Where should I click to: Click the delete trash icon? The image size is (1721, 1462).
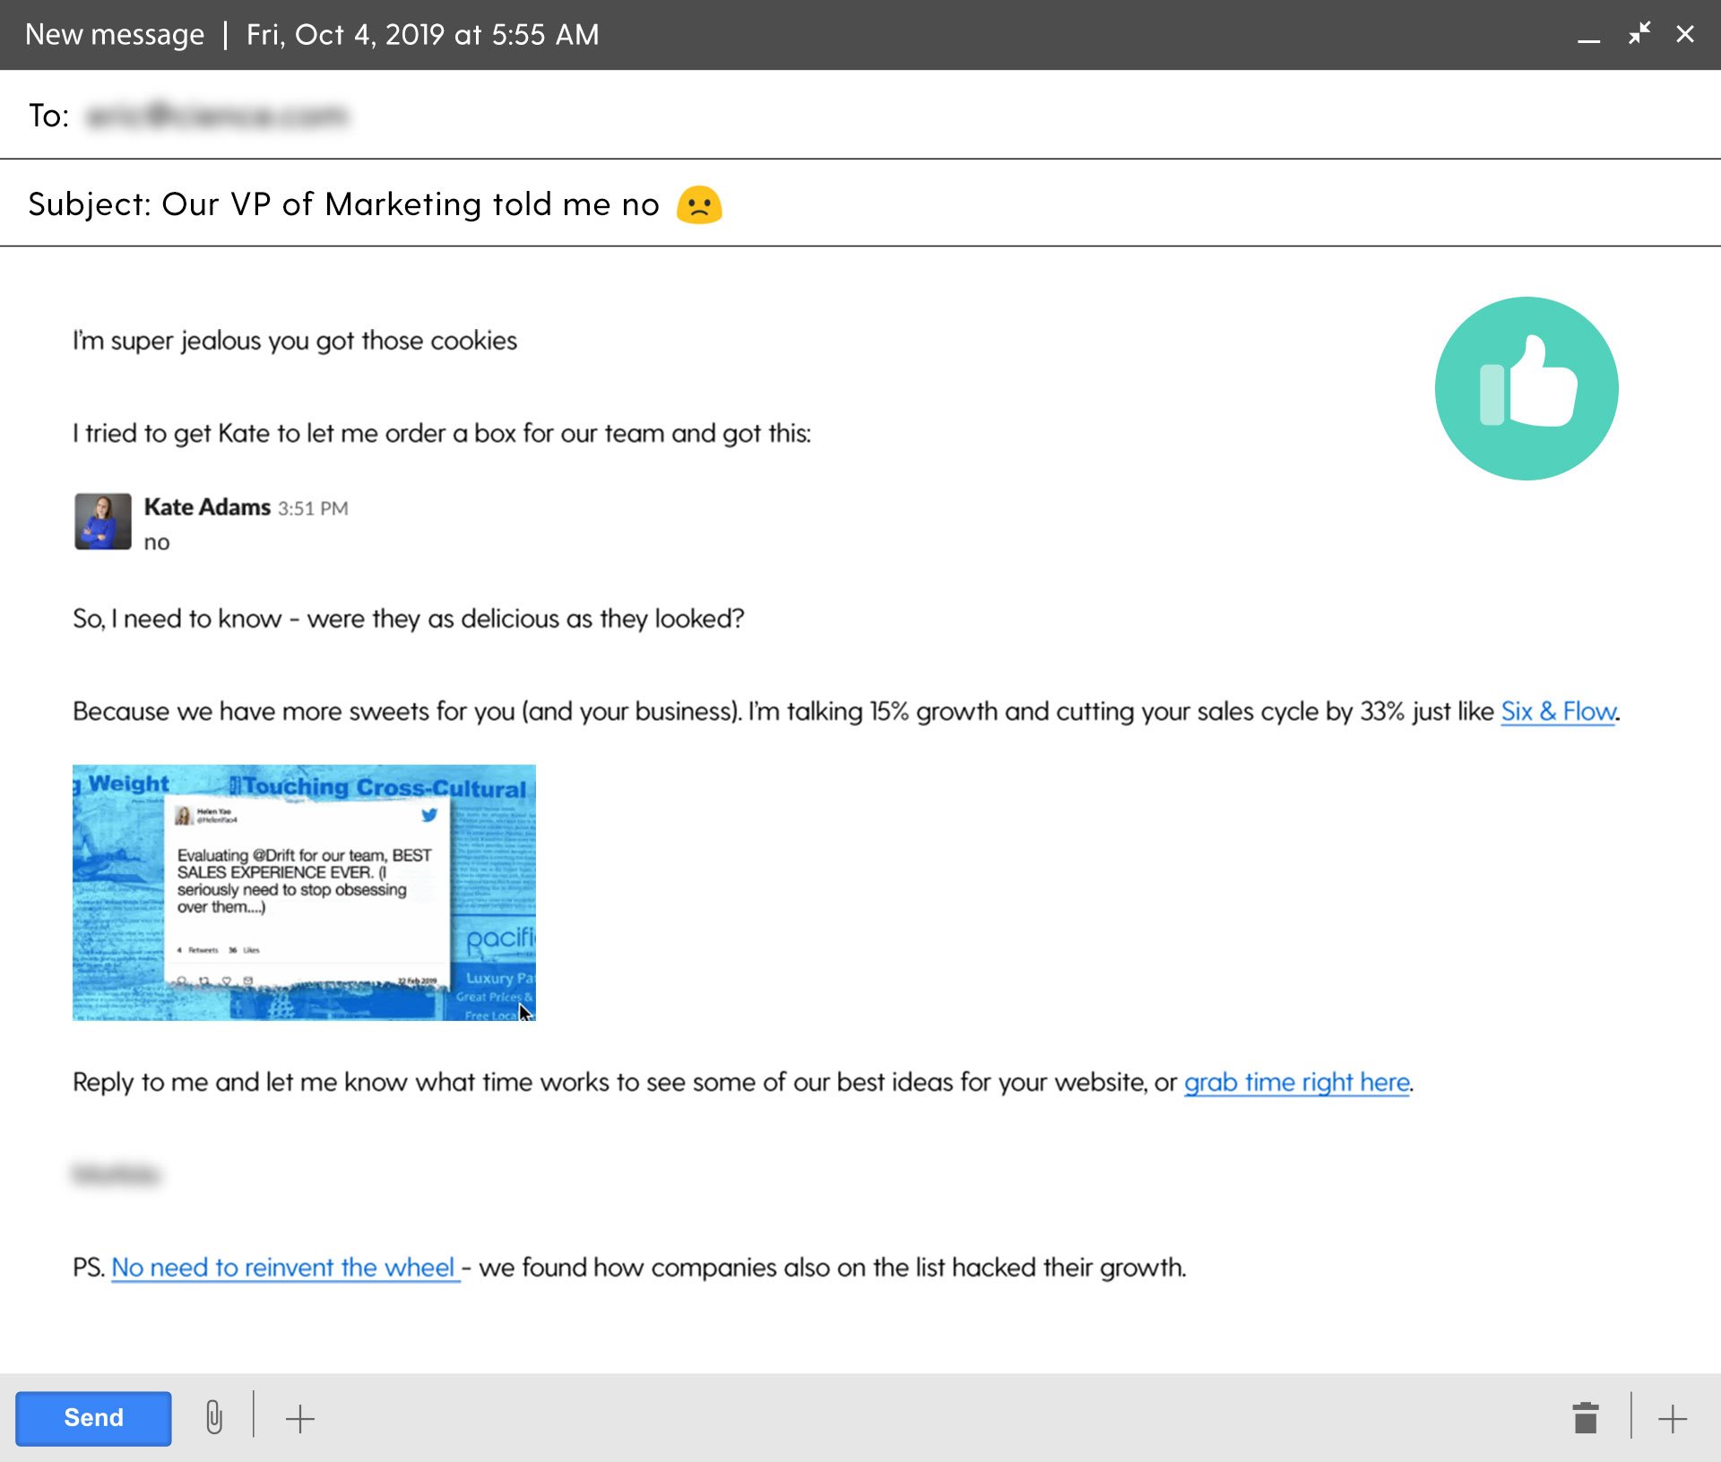[x=1585, y=1417]
